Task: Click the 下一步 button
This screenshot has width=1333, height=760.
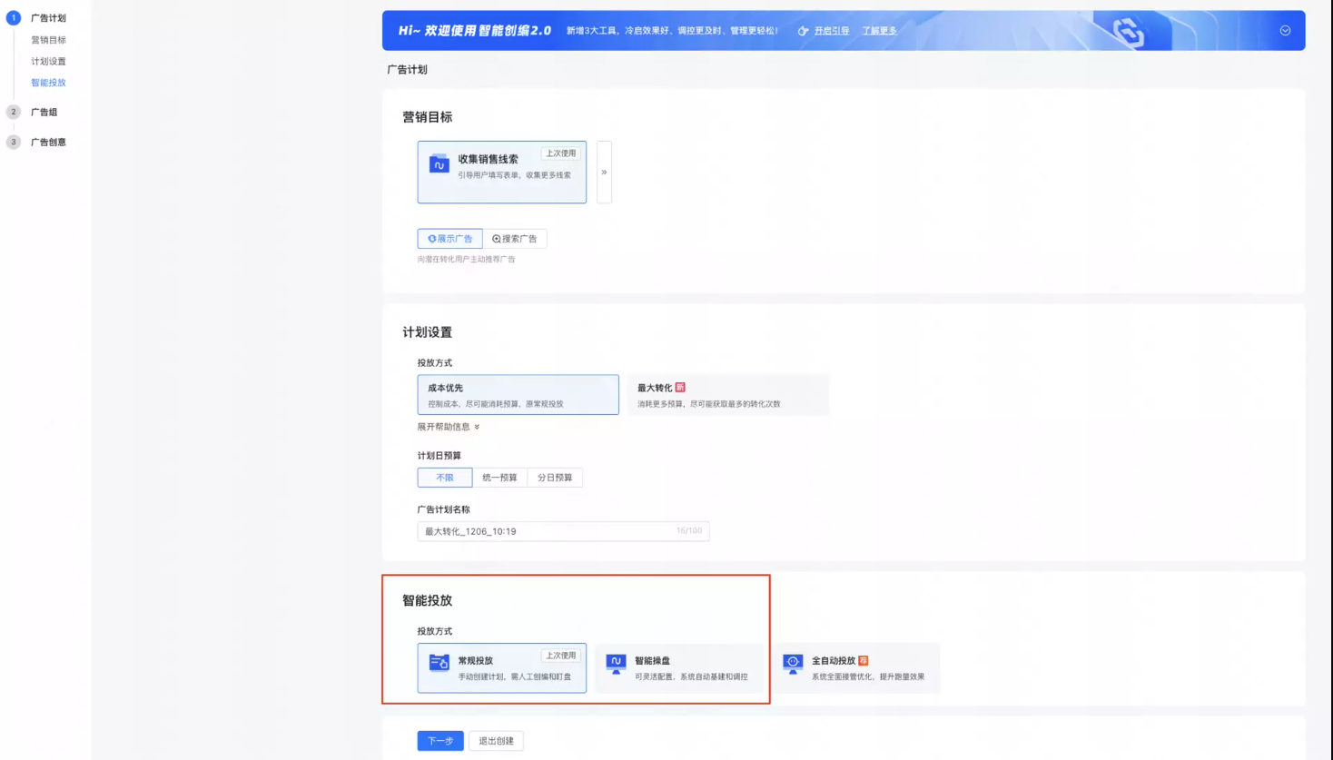Action: (x=439, y=740)
